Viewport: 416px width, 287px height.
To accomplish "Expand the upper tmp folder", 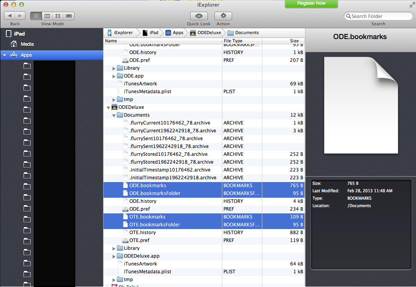I will (114, 99).
